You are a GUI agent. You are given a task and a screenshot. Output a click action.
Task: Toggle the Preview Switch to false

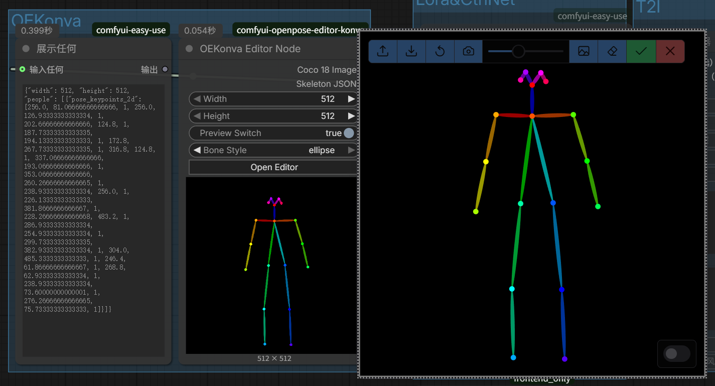(x=349, y=133)
